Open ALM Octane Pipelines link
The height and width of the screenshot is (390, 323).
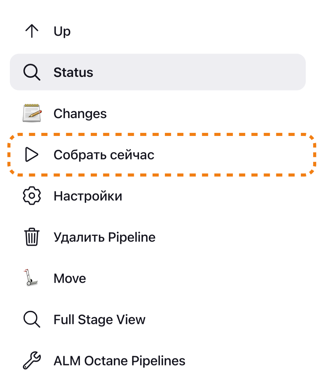[119, 361]
